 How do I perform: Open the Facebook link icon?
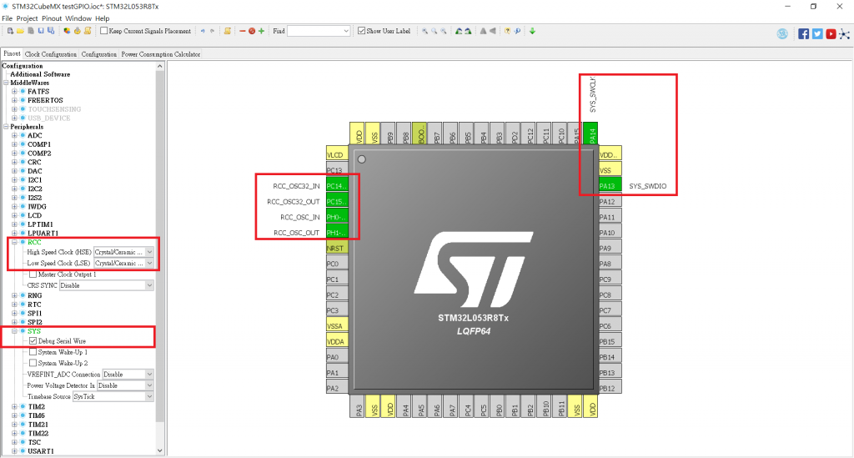pos(803,33)
